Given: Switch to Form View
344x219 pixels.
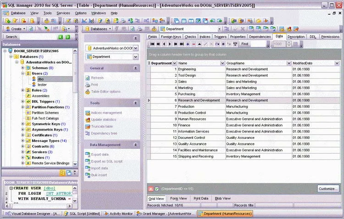Looking at the screenshot, I should (178, 198).
